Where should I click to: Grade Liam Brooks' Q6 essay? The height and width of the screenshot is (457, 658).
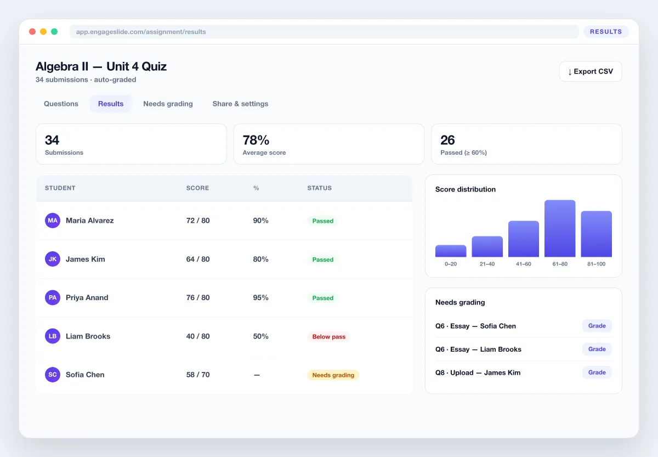pyautogui.click(x=597, y=349)
